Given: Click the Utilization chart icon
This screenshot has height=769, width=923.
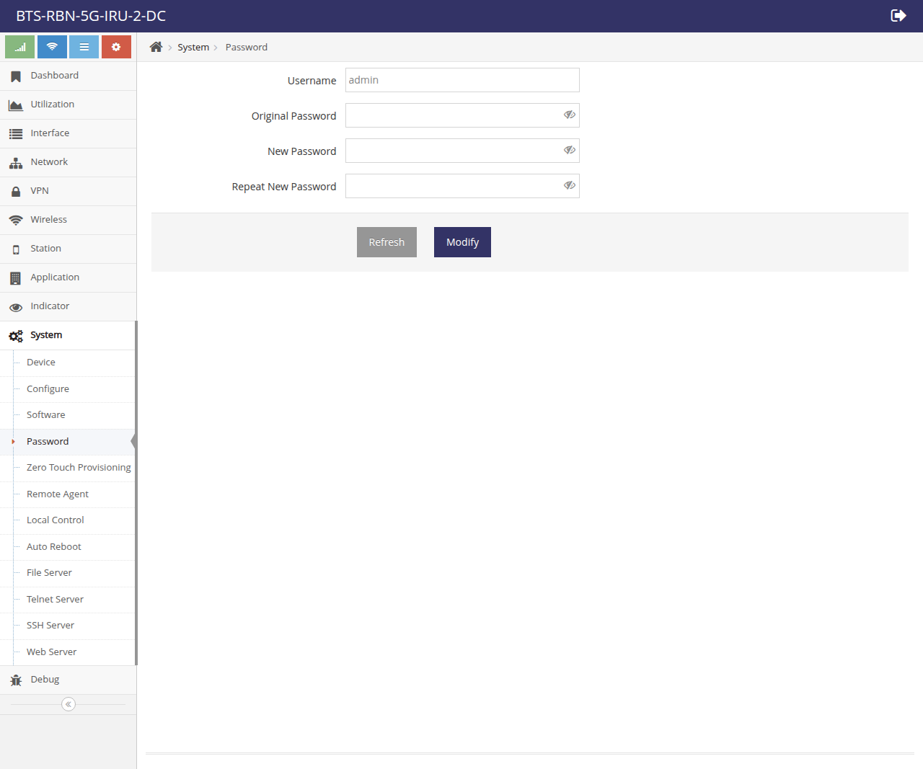Looking at the screenshot, I should (x=16, y=105).
